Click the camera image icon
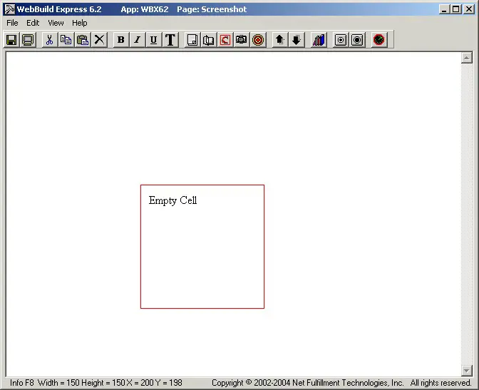479x390 pixels. click(x=242, y=40)
